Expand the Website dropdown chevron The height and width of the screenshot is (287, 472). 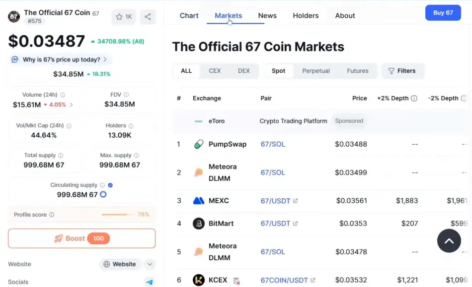coord(149,264)
